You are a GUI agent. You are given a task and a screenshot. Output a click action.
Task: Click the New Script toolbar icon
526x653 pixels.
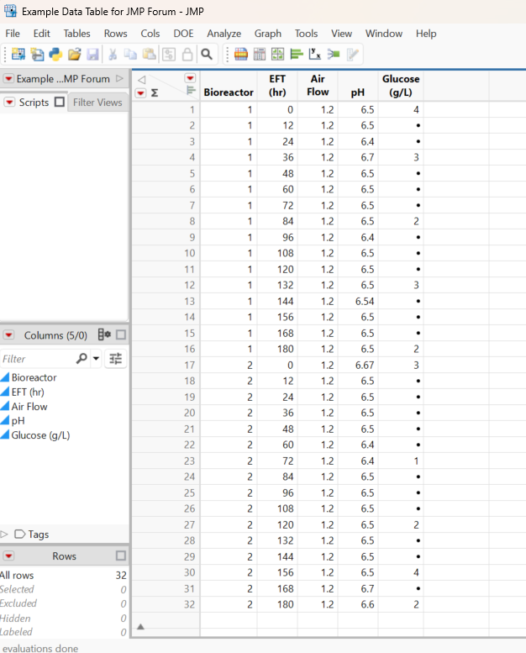pyautogui.click(x=38, y=54)
